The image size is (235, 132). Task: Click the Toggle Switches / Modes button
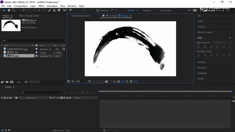(61, 130)
